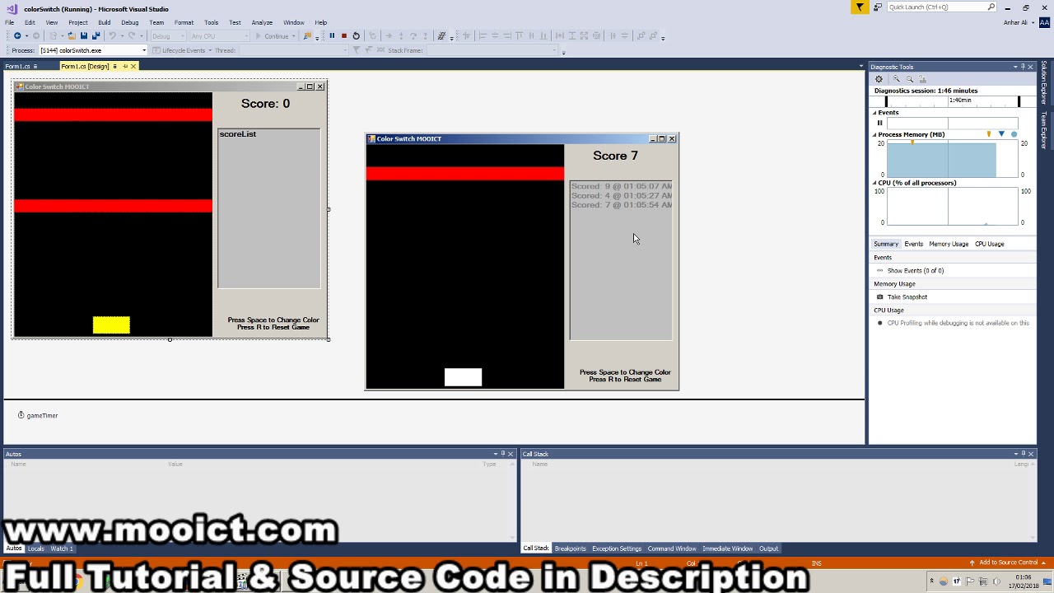Viewport: 1054px width, 593px height.
Task: Open the Breakpoints tab
Action: point(570,549)
